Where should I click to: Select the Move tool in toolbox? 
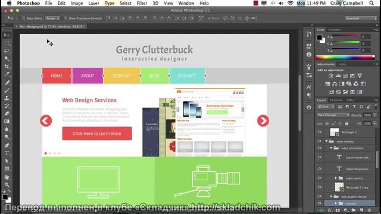tap(7, 36)
